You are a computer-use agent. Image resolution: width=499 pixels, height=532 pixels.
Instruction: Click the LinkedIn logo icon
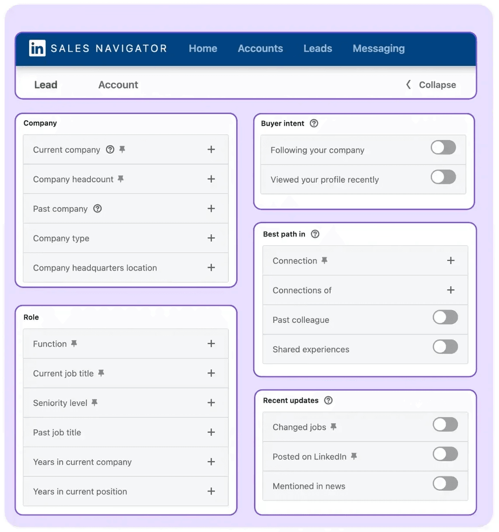point(37,48)
